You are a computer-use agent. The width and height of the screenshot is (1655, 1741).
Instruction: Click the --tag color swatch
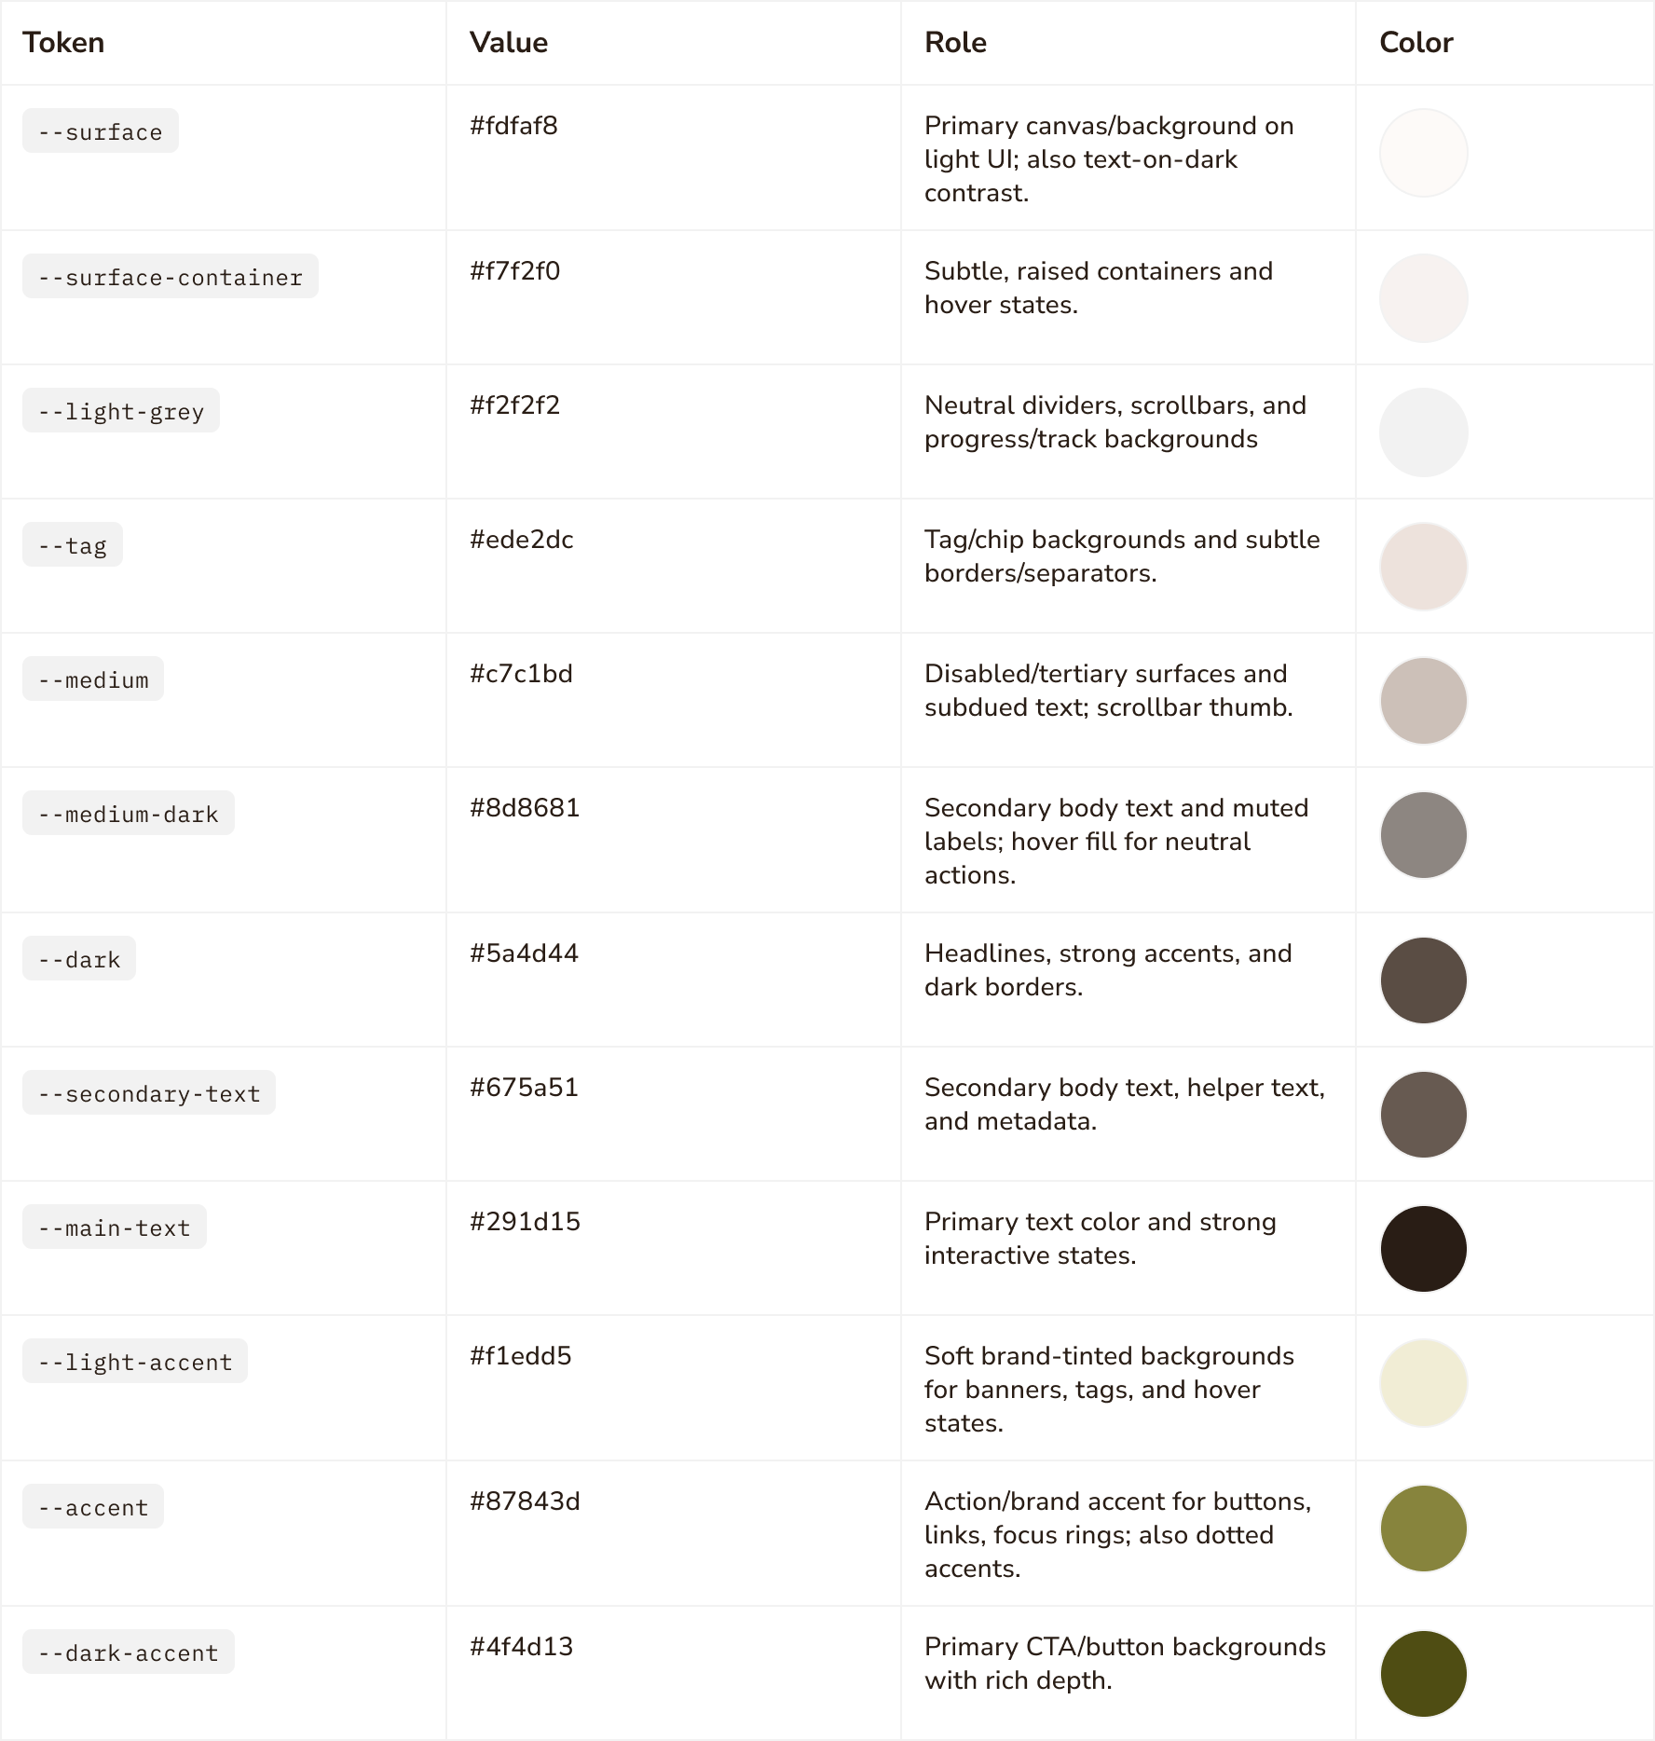pos(1423,567)
